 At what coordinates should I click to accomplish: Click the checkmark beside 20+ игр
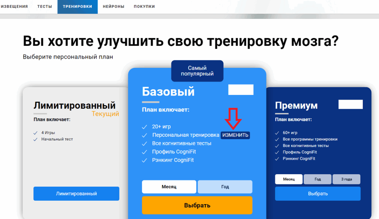click(145, 127)
